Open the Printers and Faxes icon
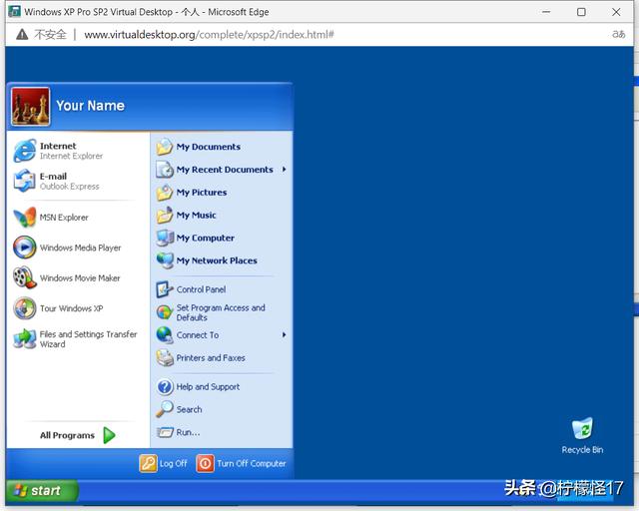 click(x=165, y=357)
